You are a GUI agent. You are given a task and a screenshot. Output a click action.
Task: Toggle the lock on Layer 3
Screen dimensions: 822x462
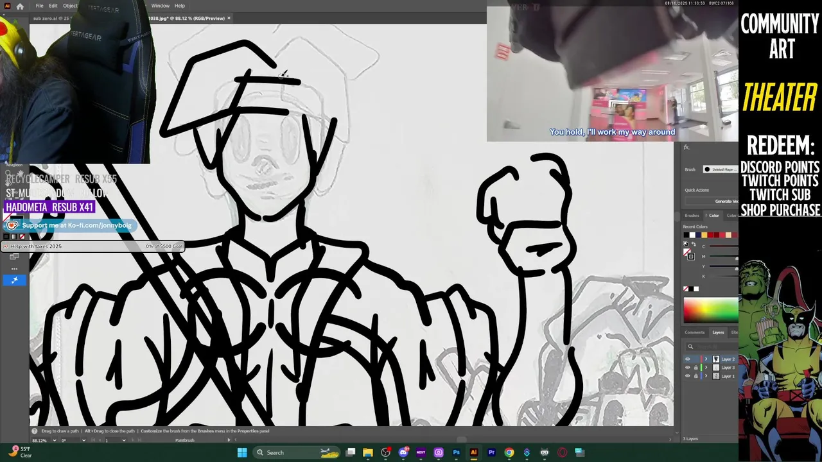click(695, 368)
